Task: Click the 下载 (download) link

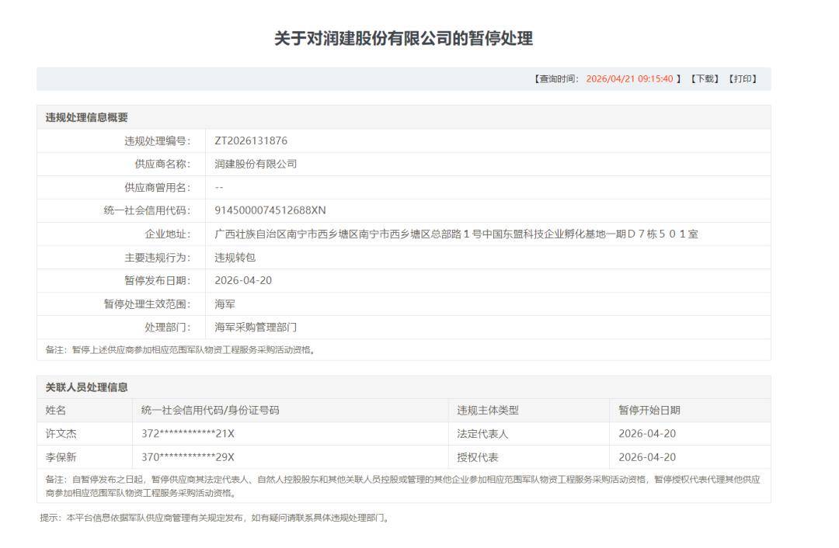Action: click(705, 79)
